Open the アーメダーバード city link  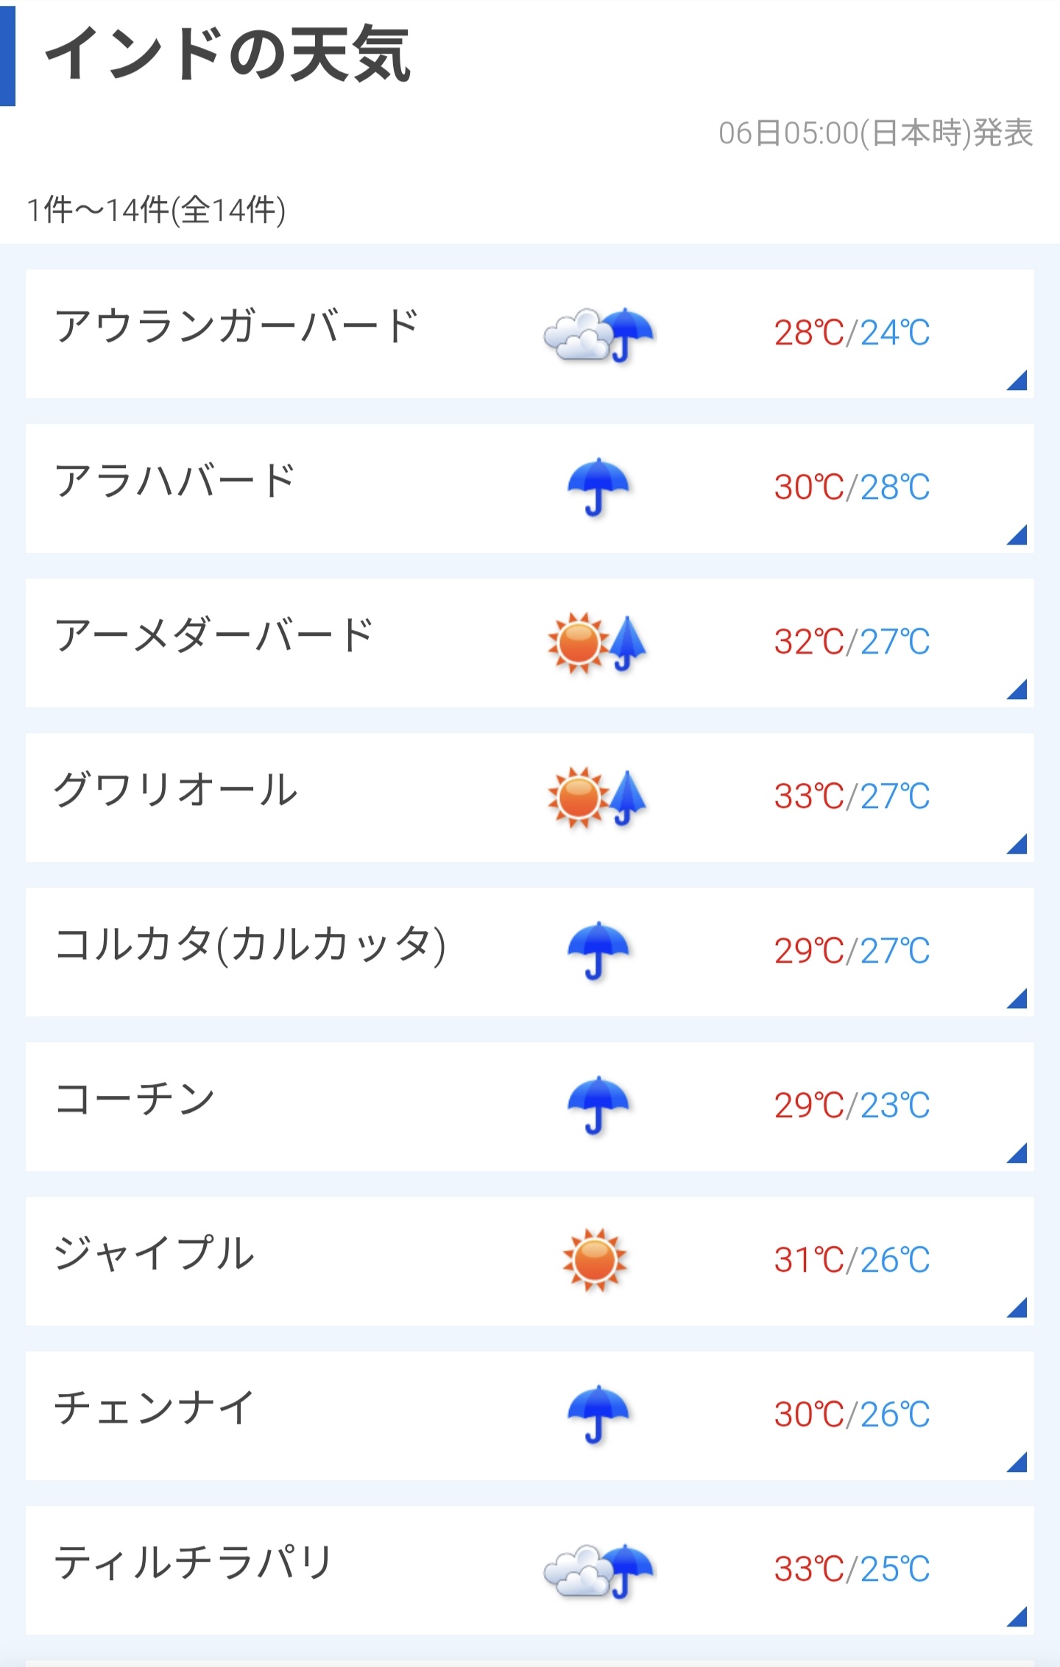click(x=214, y=635)
